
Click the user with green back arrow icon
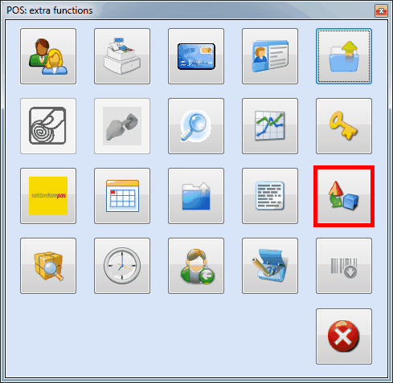click(x=196, y=266)
